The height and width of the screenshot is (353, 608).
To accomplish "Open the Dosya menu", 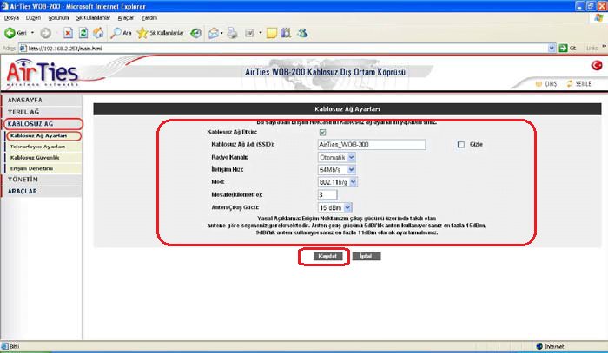I will [11, 18].
